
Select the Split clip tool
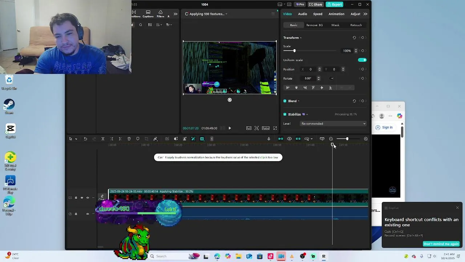pyautogui.click(x=103, y=139)
